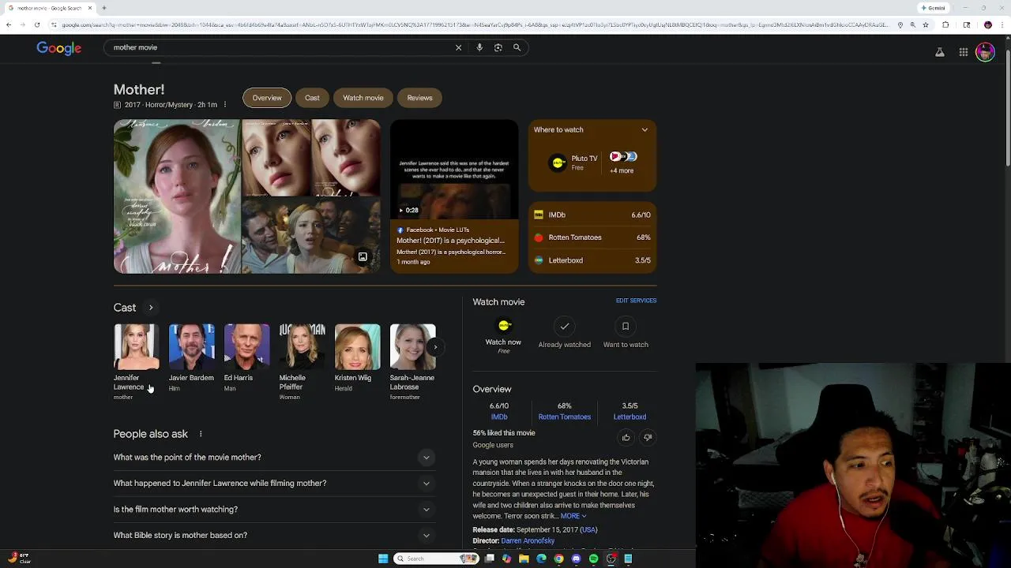Open the Rotten Tomatoes 68% rating row
This screenshot has height=568, width=1011.
tap(592, 237)
